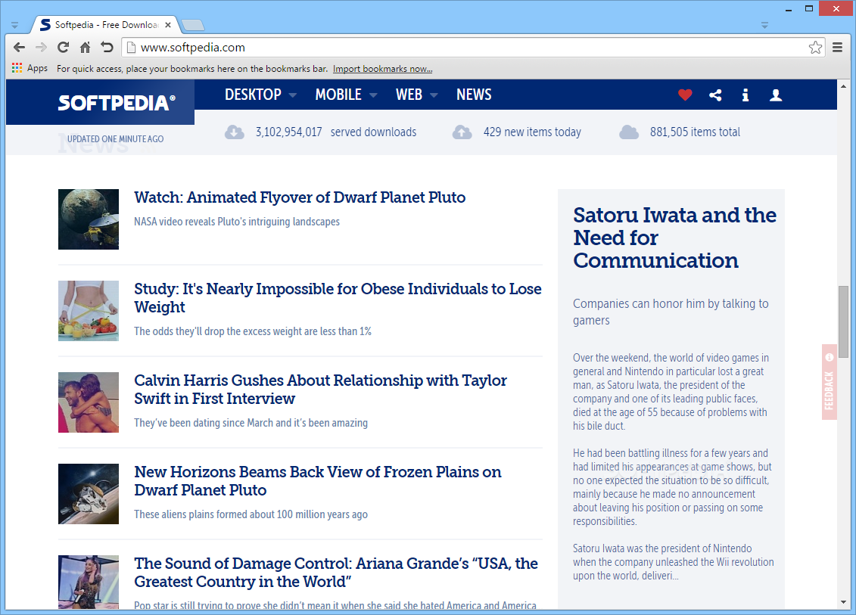Click the left tab-strip dropdown arrow
The image size is (856, 615).
click(14, 25)
